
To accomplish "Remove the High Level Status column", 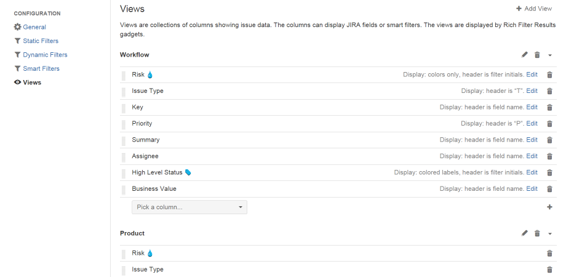I will click(x=549, y=173).
